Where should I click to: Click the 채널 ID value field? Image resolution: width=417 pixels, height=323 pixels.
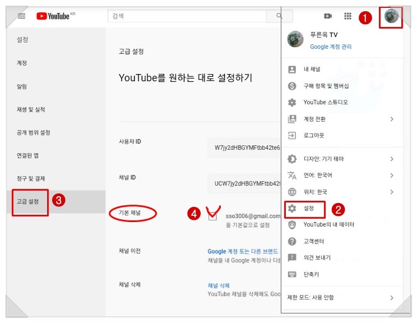tap(244, 183)
